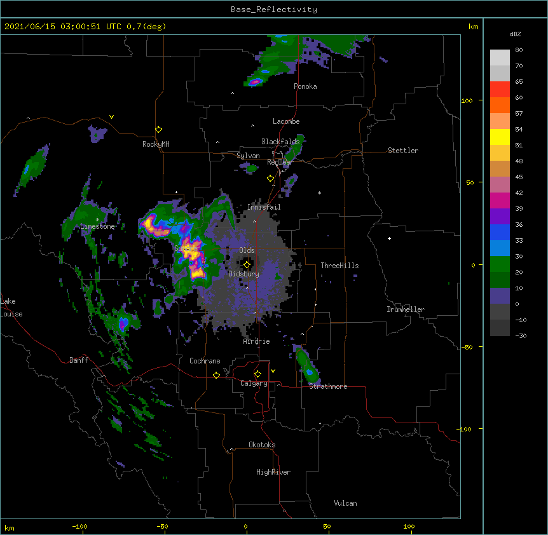Pick the red 60-65 dBZ legend swatch
This screenshot has height=535, width=548.
(x=500, y=90)
